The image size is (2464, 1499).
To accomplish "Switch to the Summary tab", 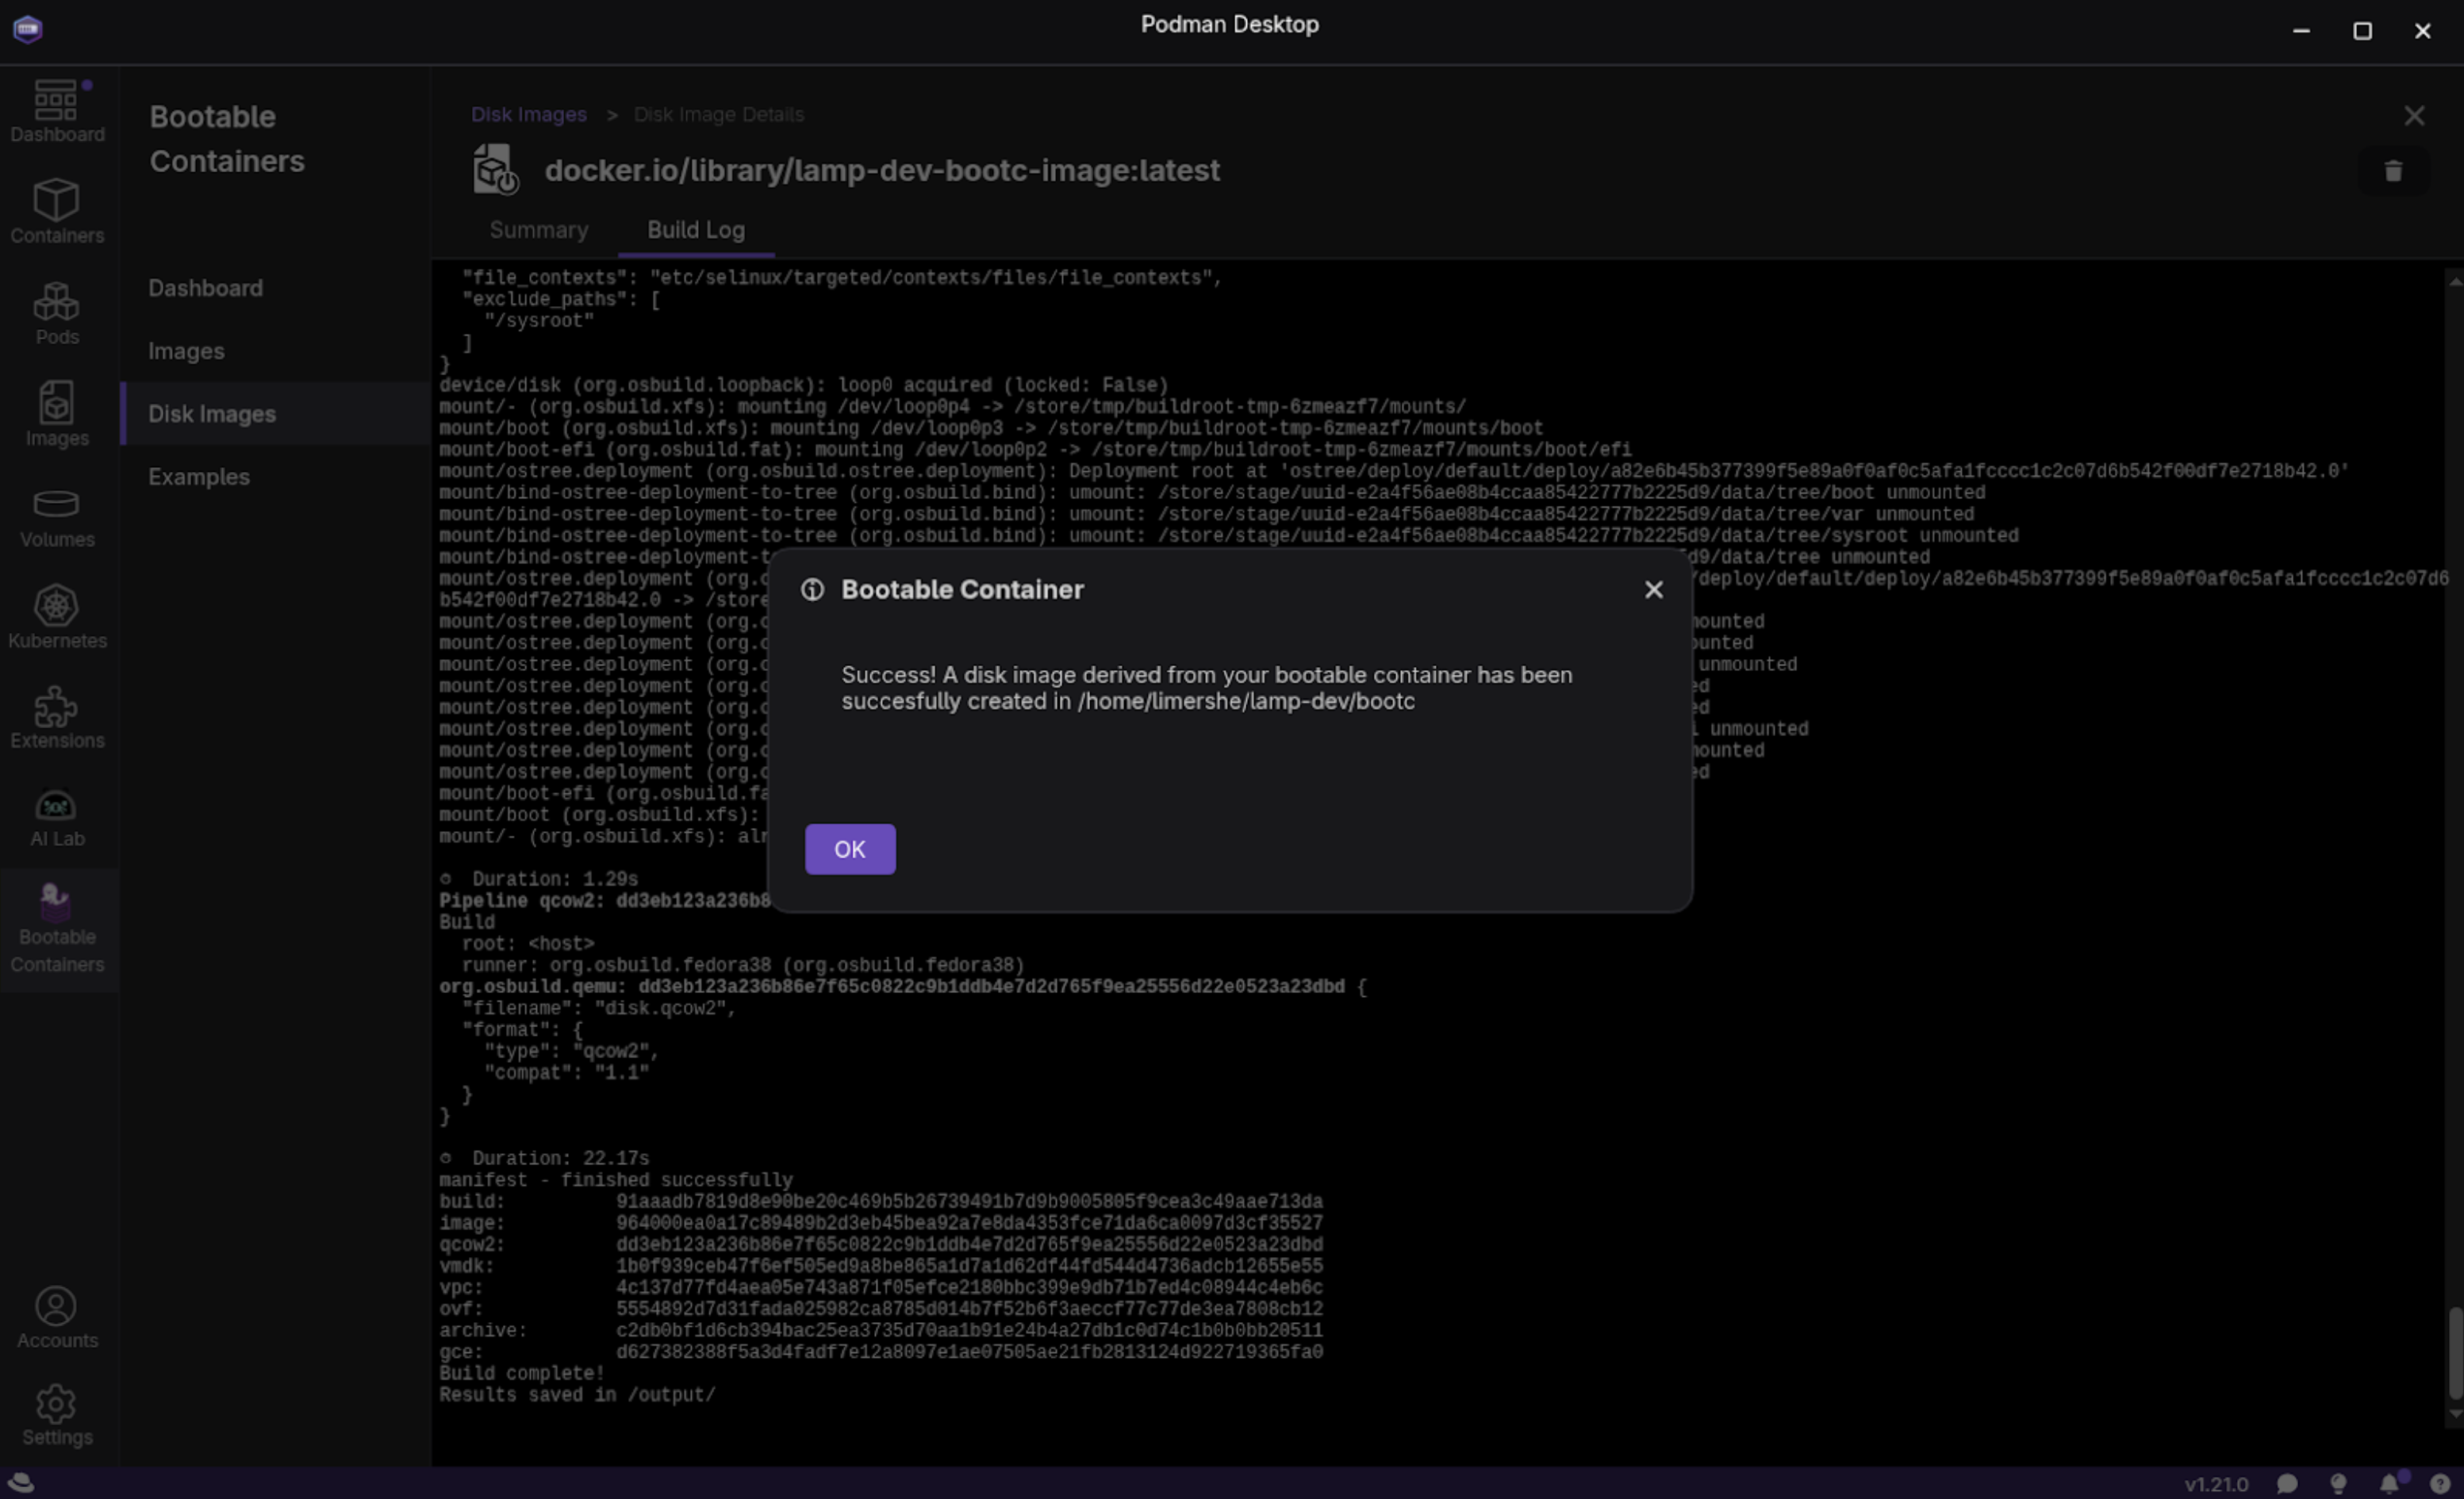I will click(x=538, y=230).
